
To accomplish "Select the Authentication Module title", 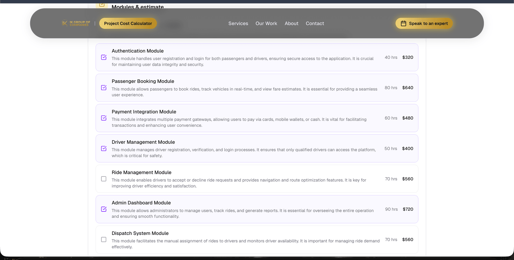I will coord(138,51).
